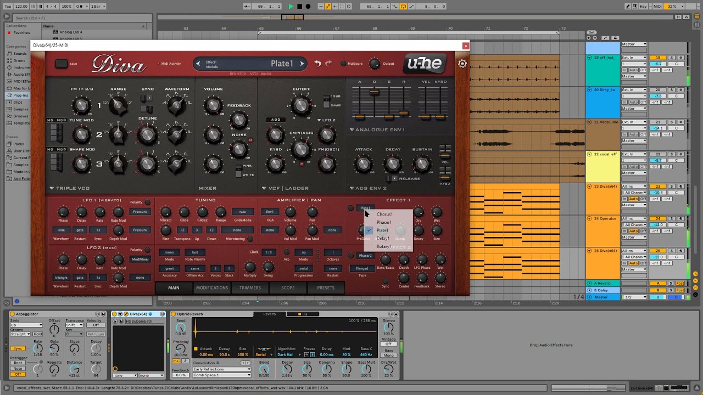
Task: Toggle the Arpeggiator Hold button
Action: [x=38, y=334]
